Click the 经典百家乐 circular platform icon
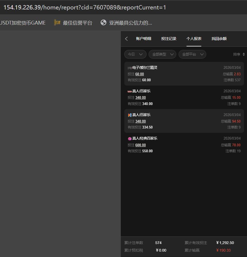 pyautogui.click(x=130, y=138)
